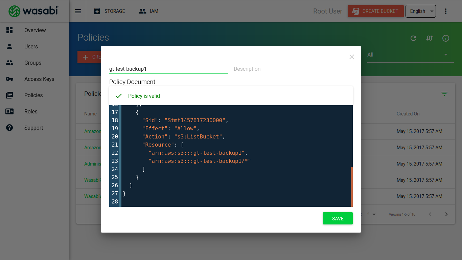The width and height of the screenshot is (462, 260).
Task: Go to Overview in sidebar
Action: (35, 30)
